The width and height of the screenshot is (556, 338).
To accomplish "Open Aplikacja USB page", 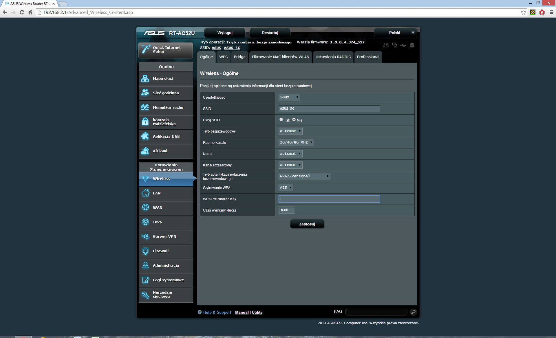I will pos(166,137).
